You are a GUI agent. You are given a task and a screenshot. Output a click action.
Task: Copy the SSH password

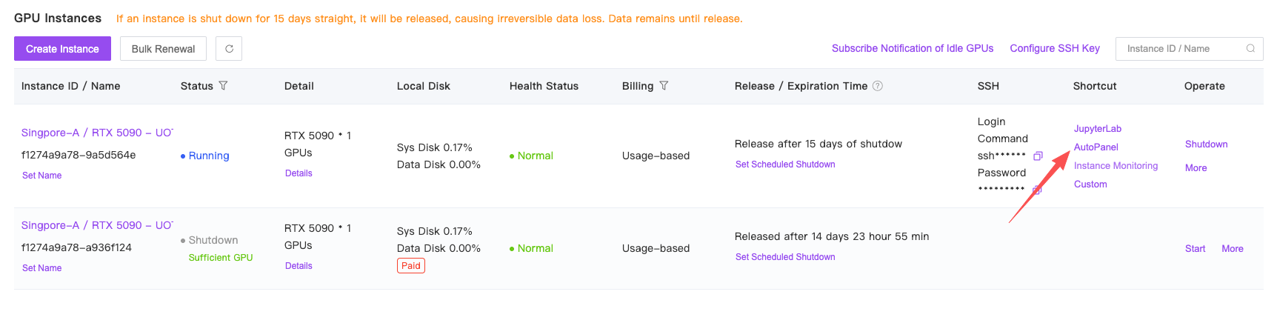(1037, 190)
